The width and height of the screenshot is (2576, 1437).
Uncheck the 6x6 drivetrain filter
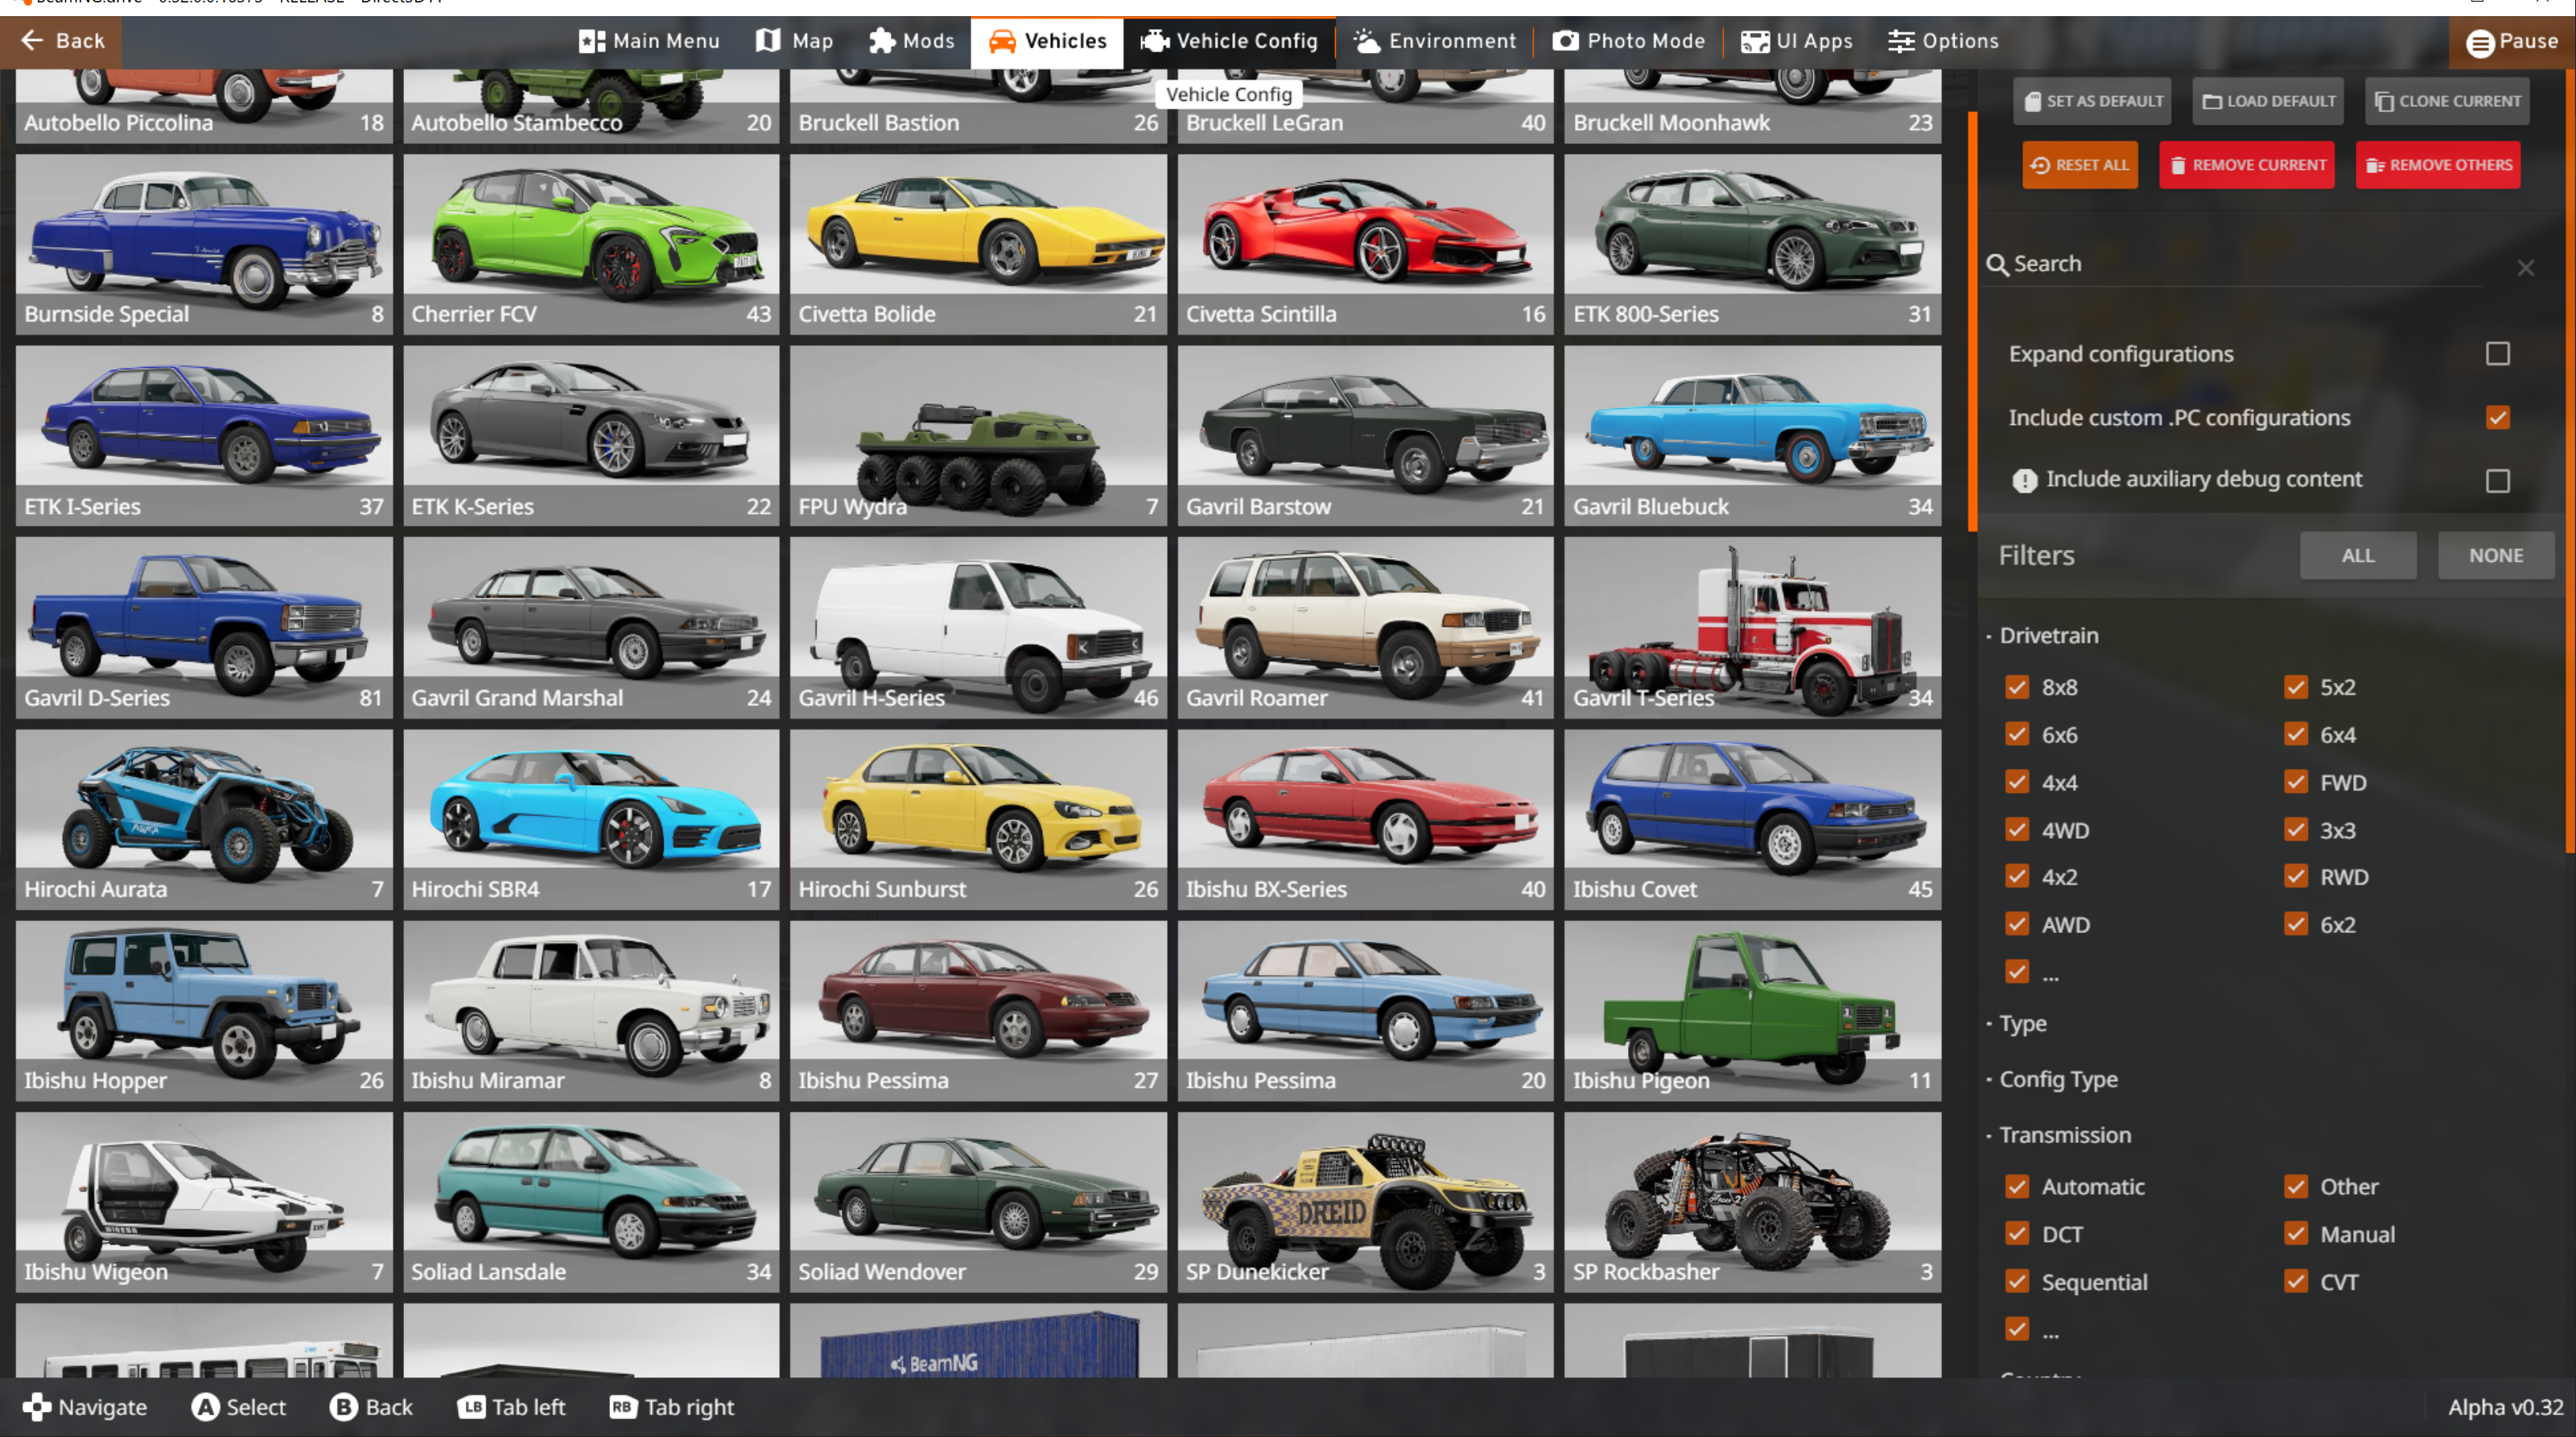tap(2017, 734)
